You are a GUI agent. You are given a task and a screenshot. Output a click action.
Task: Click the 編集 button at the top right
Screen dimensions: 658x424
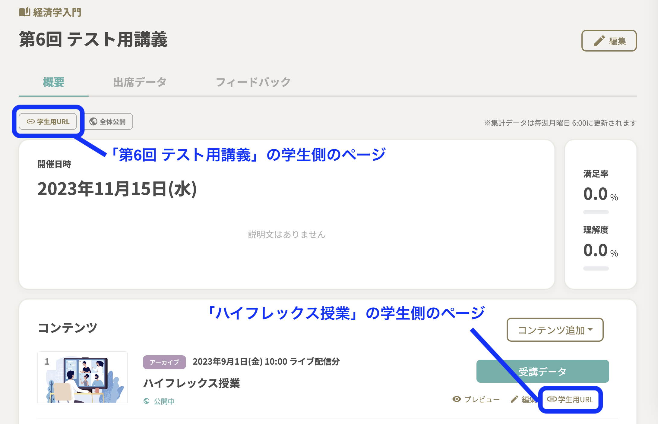(x=609, y=41)
